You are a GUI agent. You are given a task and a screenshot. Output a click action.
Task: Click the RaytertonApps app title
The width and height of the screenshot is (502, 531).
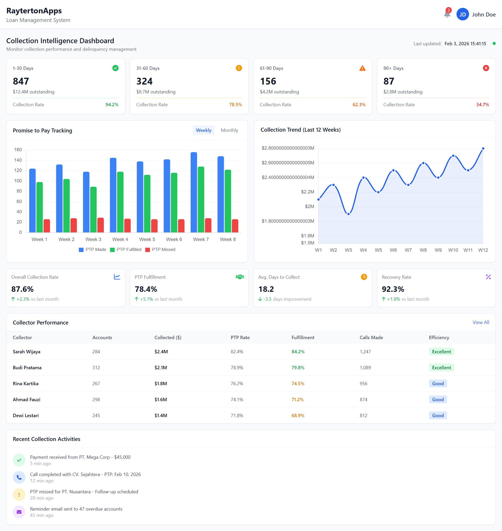point(34,11)
